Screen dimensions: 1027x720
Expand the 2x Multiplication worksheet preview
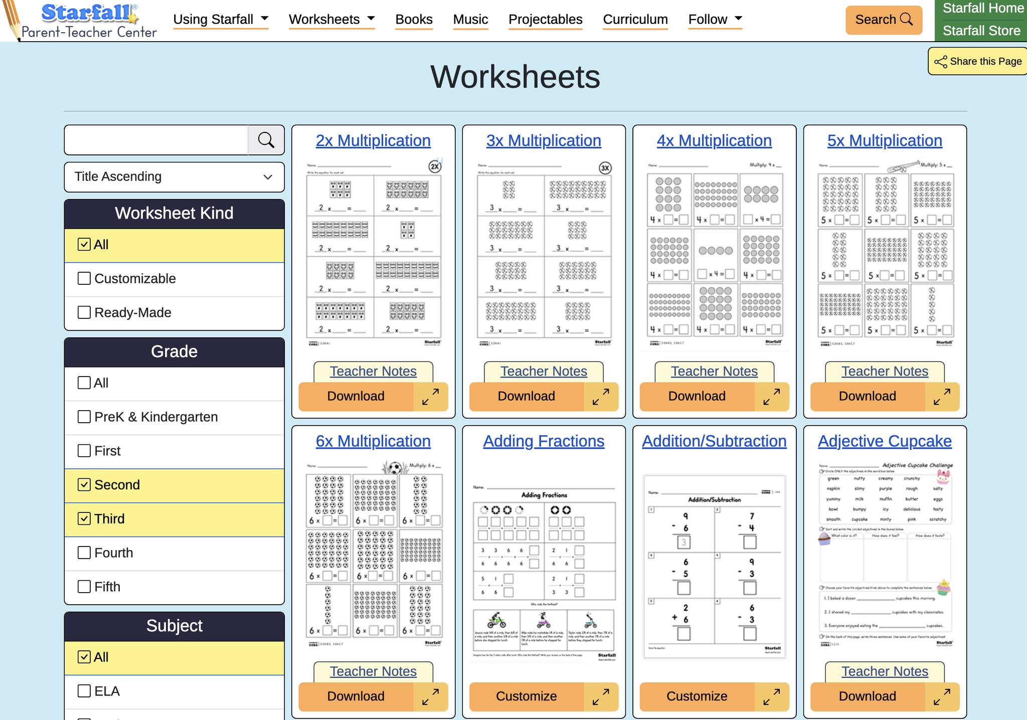click(431, 397)
